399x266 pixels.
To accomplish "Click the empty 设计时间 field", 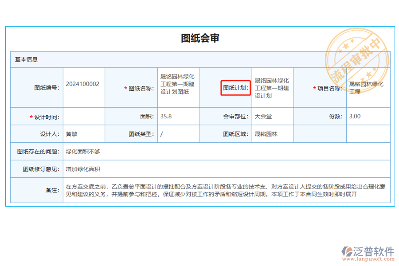I will [84, 116].
